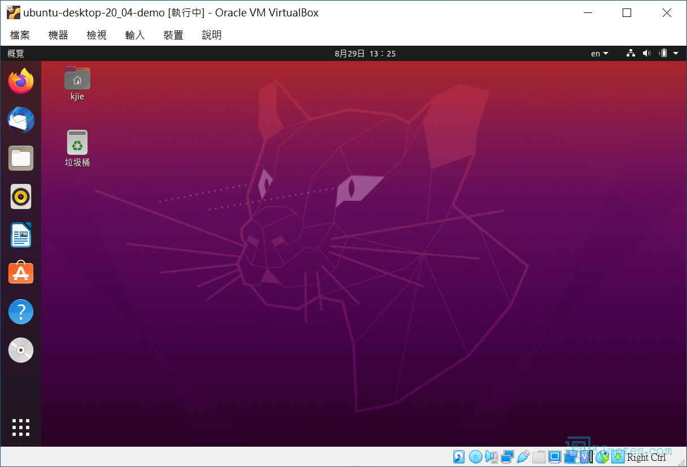Open the Files manager in the dock

pos(21,158)
